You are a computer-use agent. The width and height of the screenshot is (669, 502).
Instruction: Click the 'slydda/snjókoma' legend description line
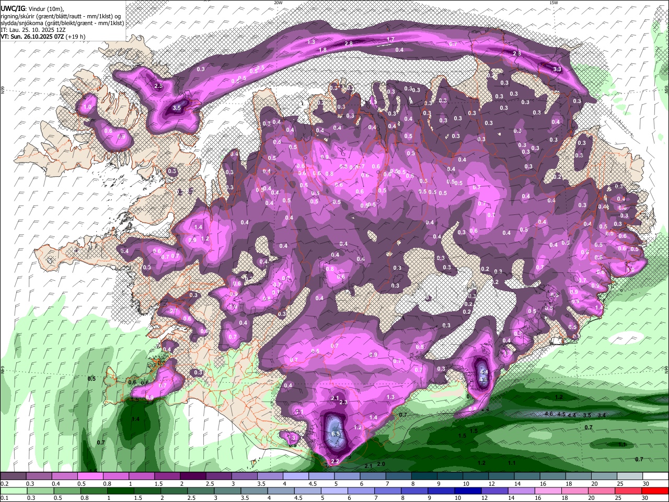[62, 23]
